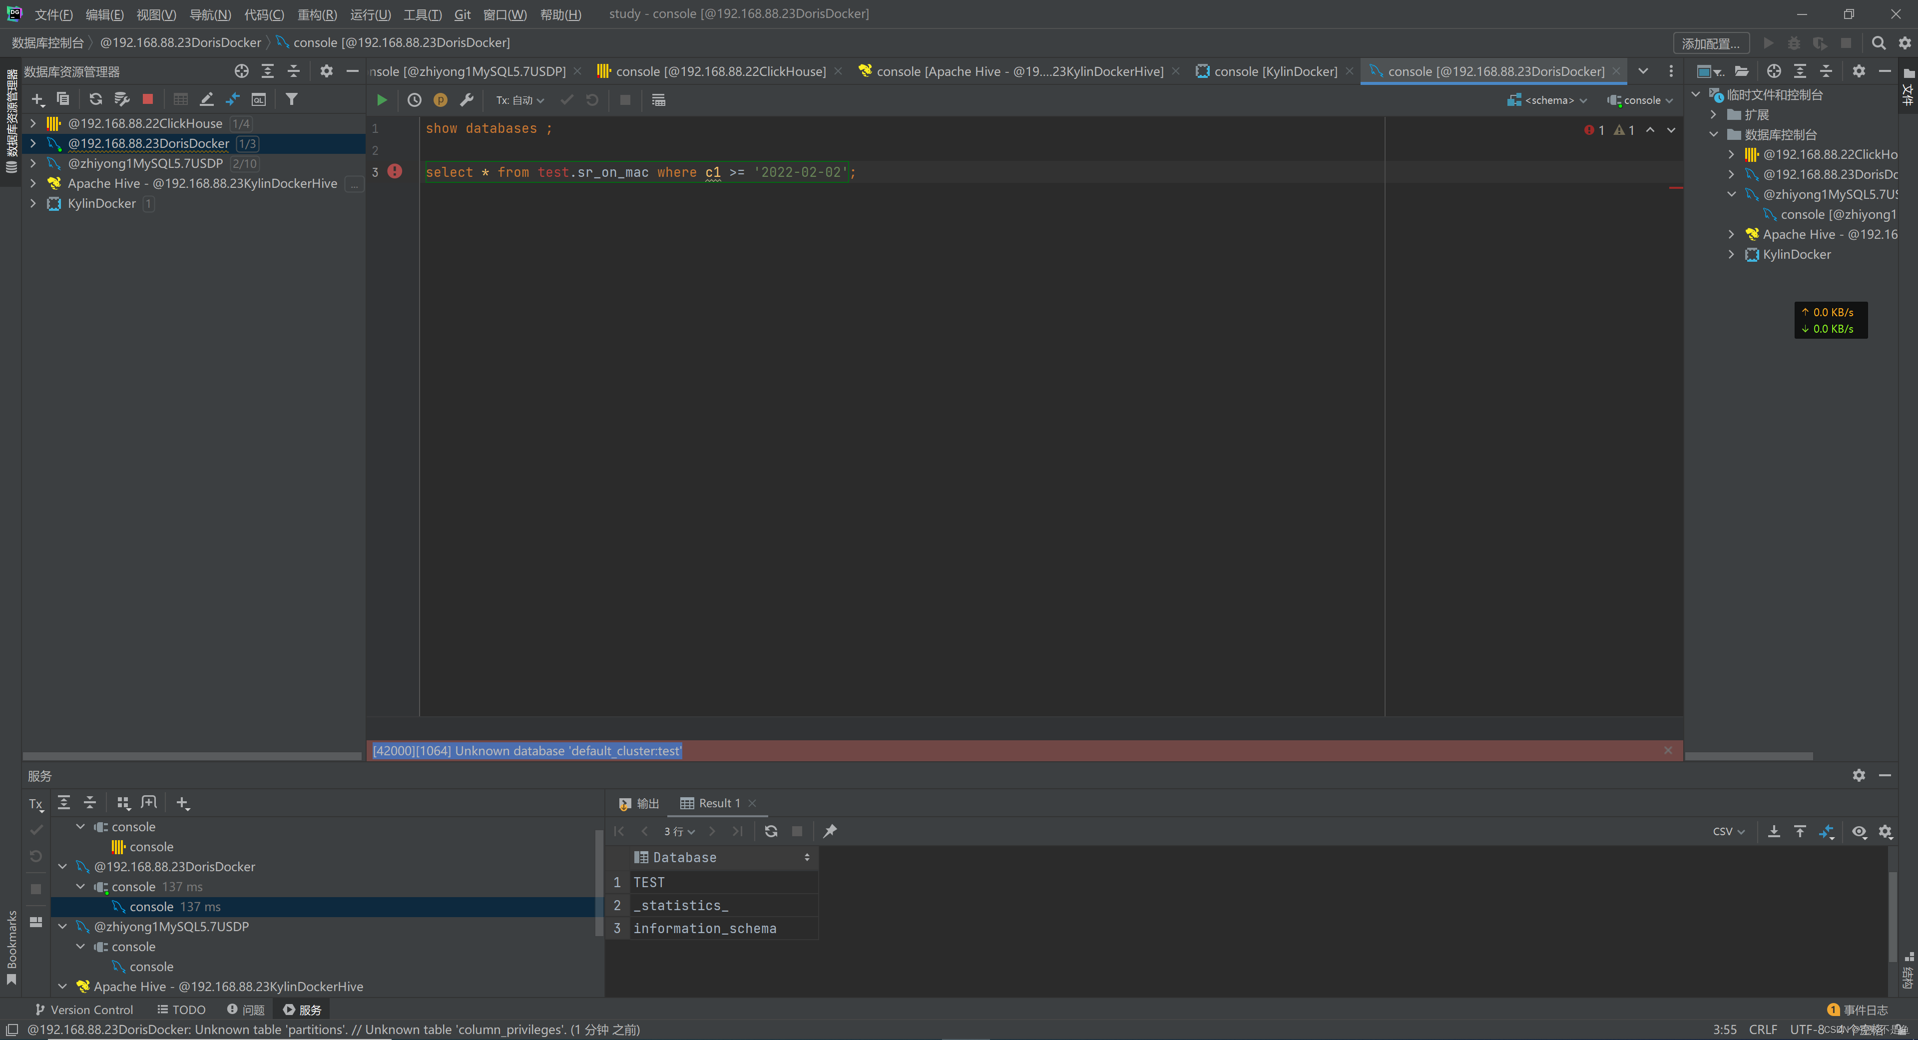This screenshot has height=1040, width=1918.
Task: Toggle in-editor results icon in toolbar
Action: point(658,100)
